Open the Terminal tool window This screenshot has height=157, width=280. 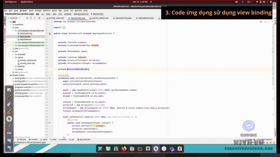pyautogui.click(x=33, y=140)
